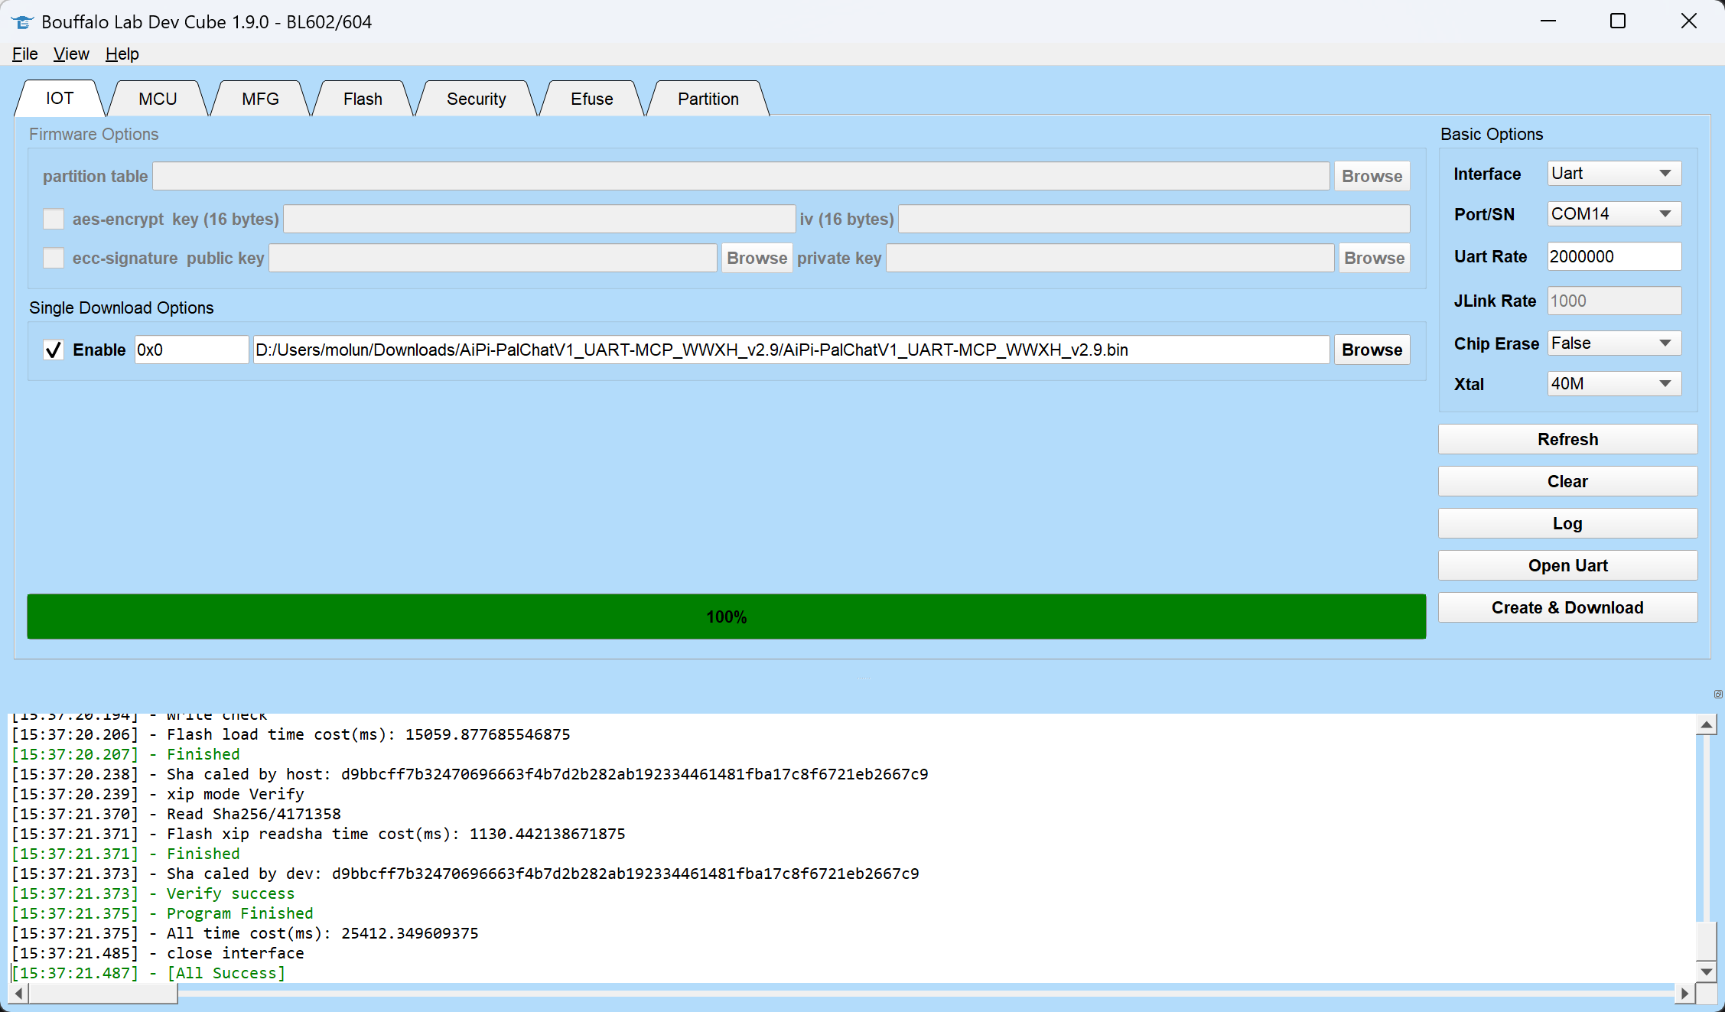Click the 'Verify success' log line
Screen dimensions: 1725x1012
pyautogui.click(x=153, y=893)
